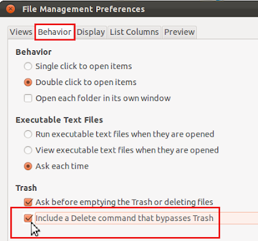Enable Open each folder in its own window

coord(28,99)
